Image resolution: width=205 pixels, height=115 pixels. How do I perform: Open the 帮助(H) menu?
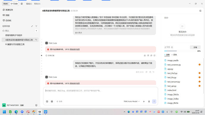[37, 4]
